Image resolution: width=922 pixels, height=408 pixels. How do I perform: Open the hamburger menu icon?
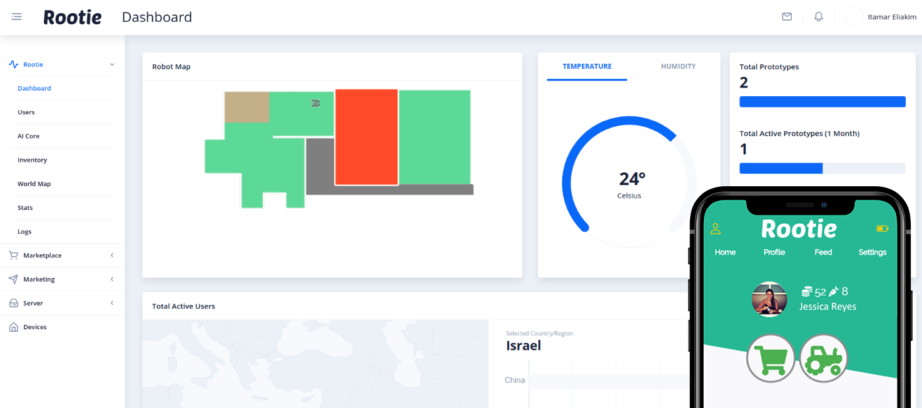(x=17, y=17)
